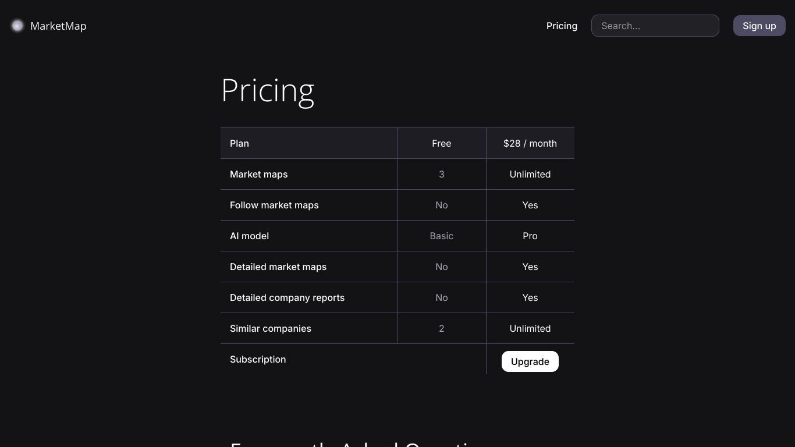Focus the Search input field
795x447 pixels.
click(x=655, y=26)
